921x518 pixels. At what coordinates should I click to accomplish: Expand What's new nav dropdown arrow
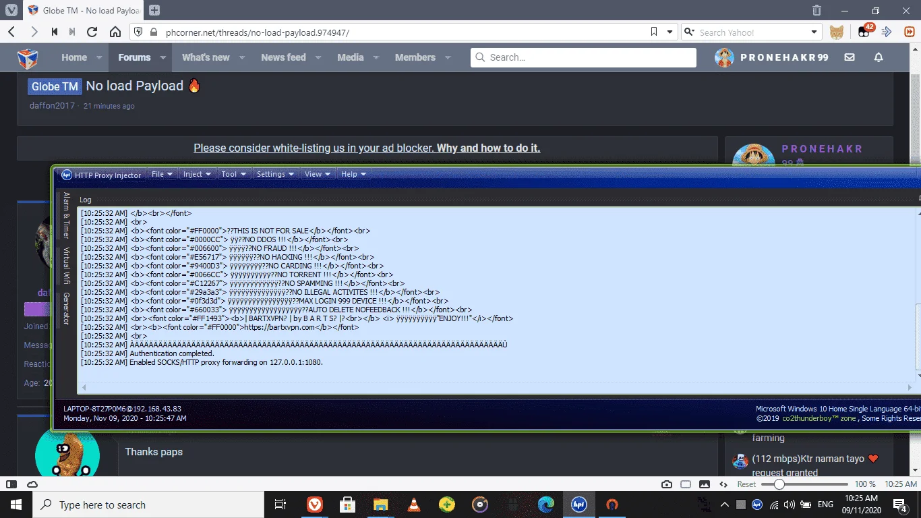coord(242,58)
